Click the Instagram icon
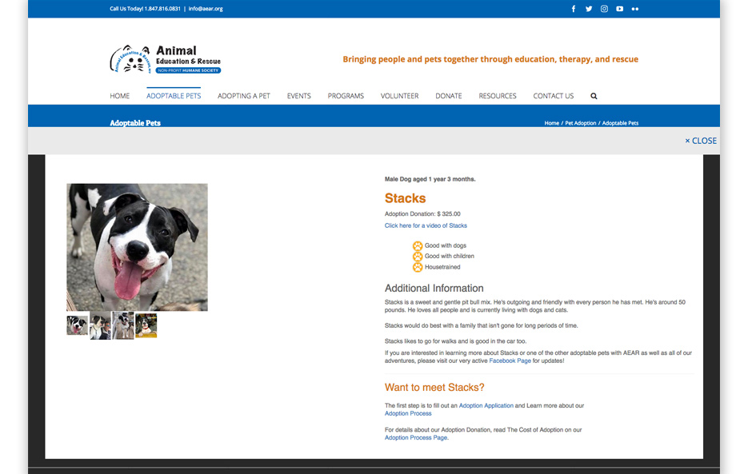Screen dimensions: 752x474 click(x=604, y=9)
